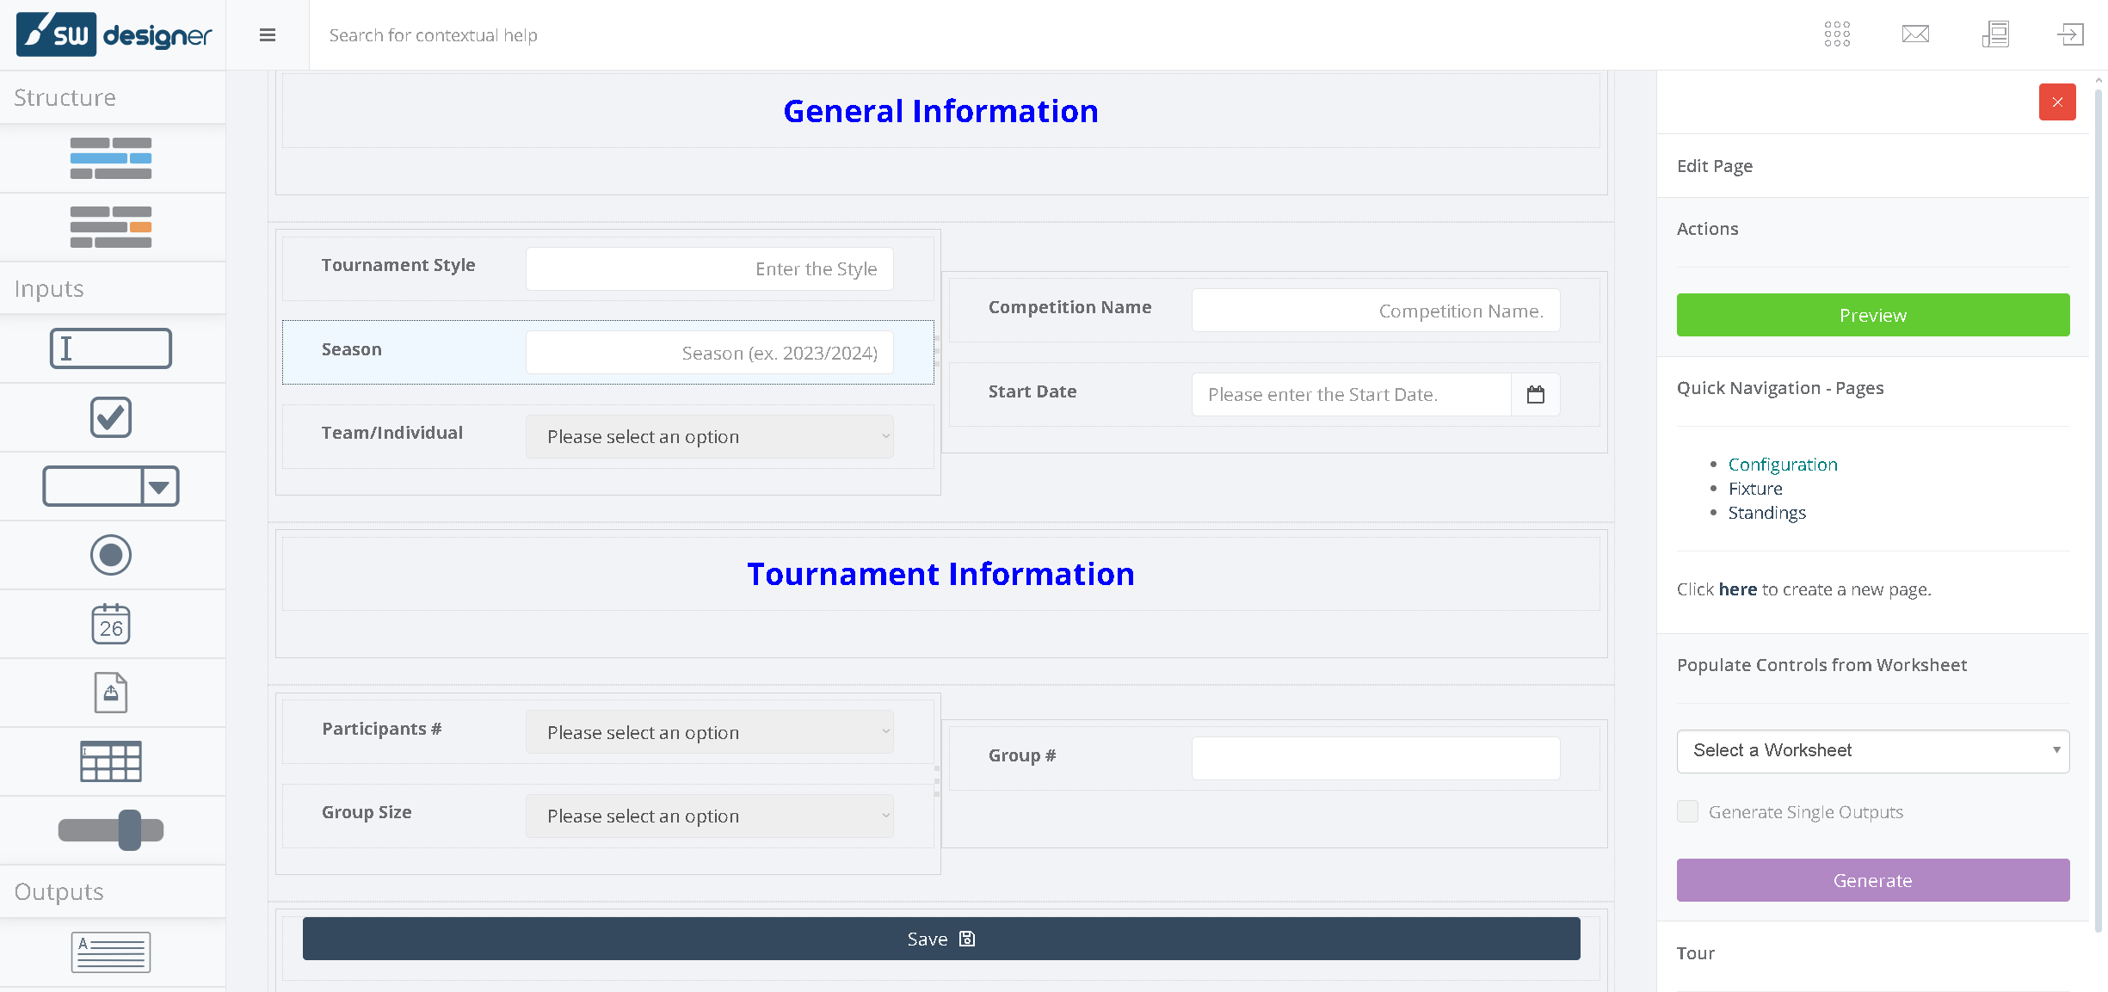Select the grid table control icon
This screenshot has height=992, width=2108.
tap(111, 761)
